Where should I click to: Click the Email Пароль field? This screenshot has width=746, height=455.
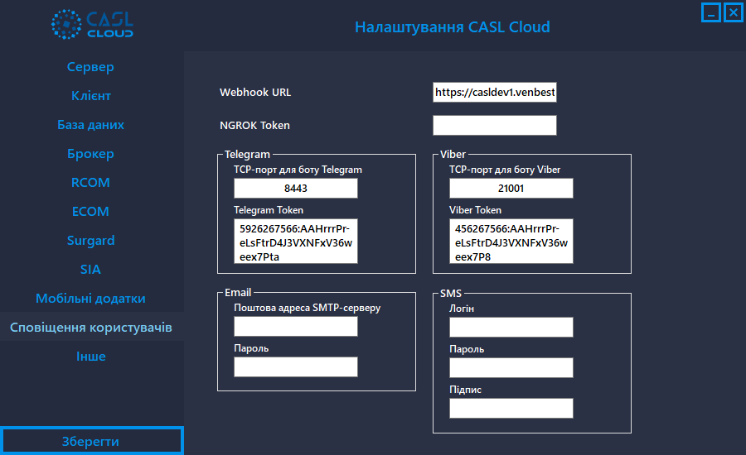coord(295,367)
